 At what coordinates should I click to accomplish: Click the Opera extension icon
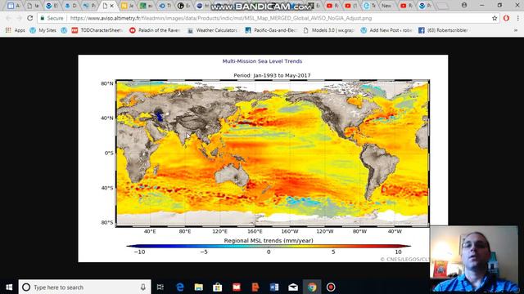coord(506,18)
